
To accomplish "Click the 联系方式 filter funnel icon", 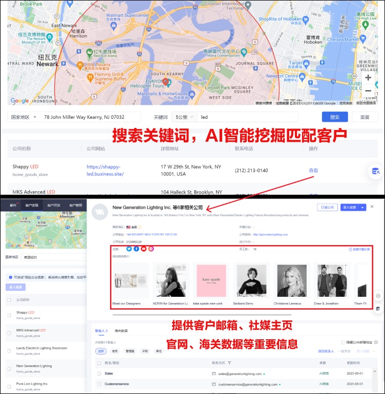I will pos(229,363).
